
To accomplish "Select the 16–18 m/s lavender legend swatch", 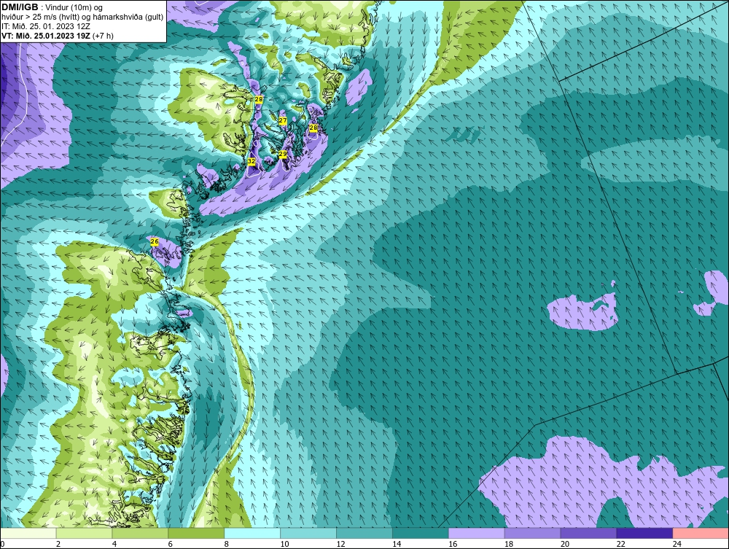I will pyautogui.click(x=477, y=533).
